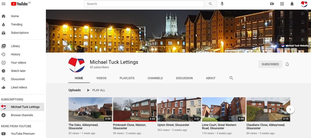Open Watch later in sidebar
This screenshot has width=311, height=138.
(22, 71)
